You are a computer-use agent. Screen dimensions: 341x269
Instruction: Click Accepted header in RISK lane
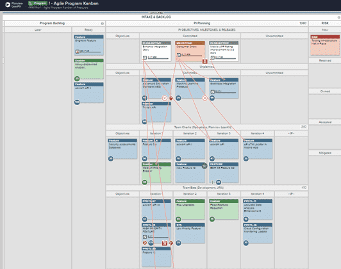[325, 122]
